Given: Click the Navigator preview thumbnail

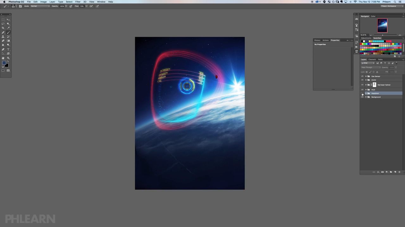Looking at the screenshot, I should pos(382,26).
